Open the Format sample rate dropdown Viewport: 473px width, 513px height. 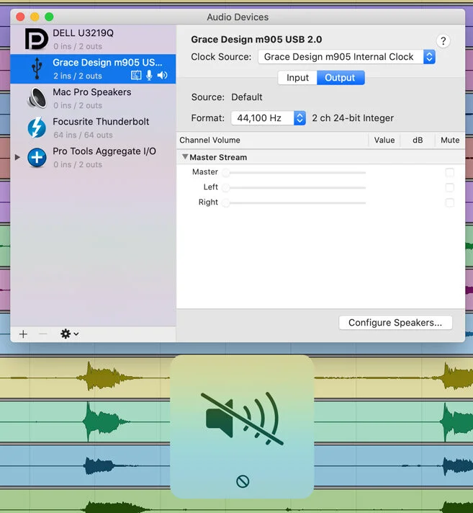coord(269,118)
